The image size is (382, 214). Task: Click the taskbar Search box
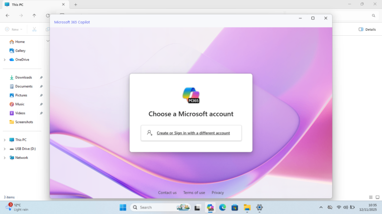(160, 208)
